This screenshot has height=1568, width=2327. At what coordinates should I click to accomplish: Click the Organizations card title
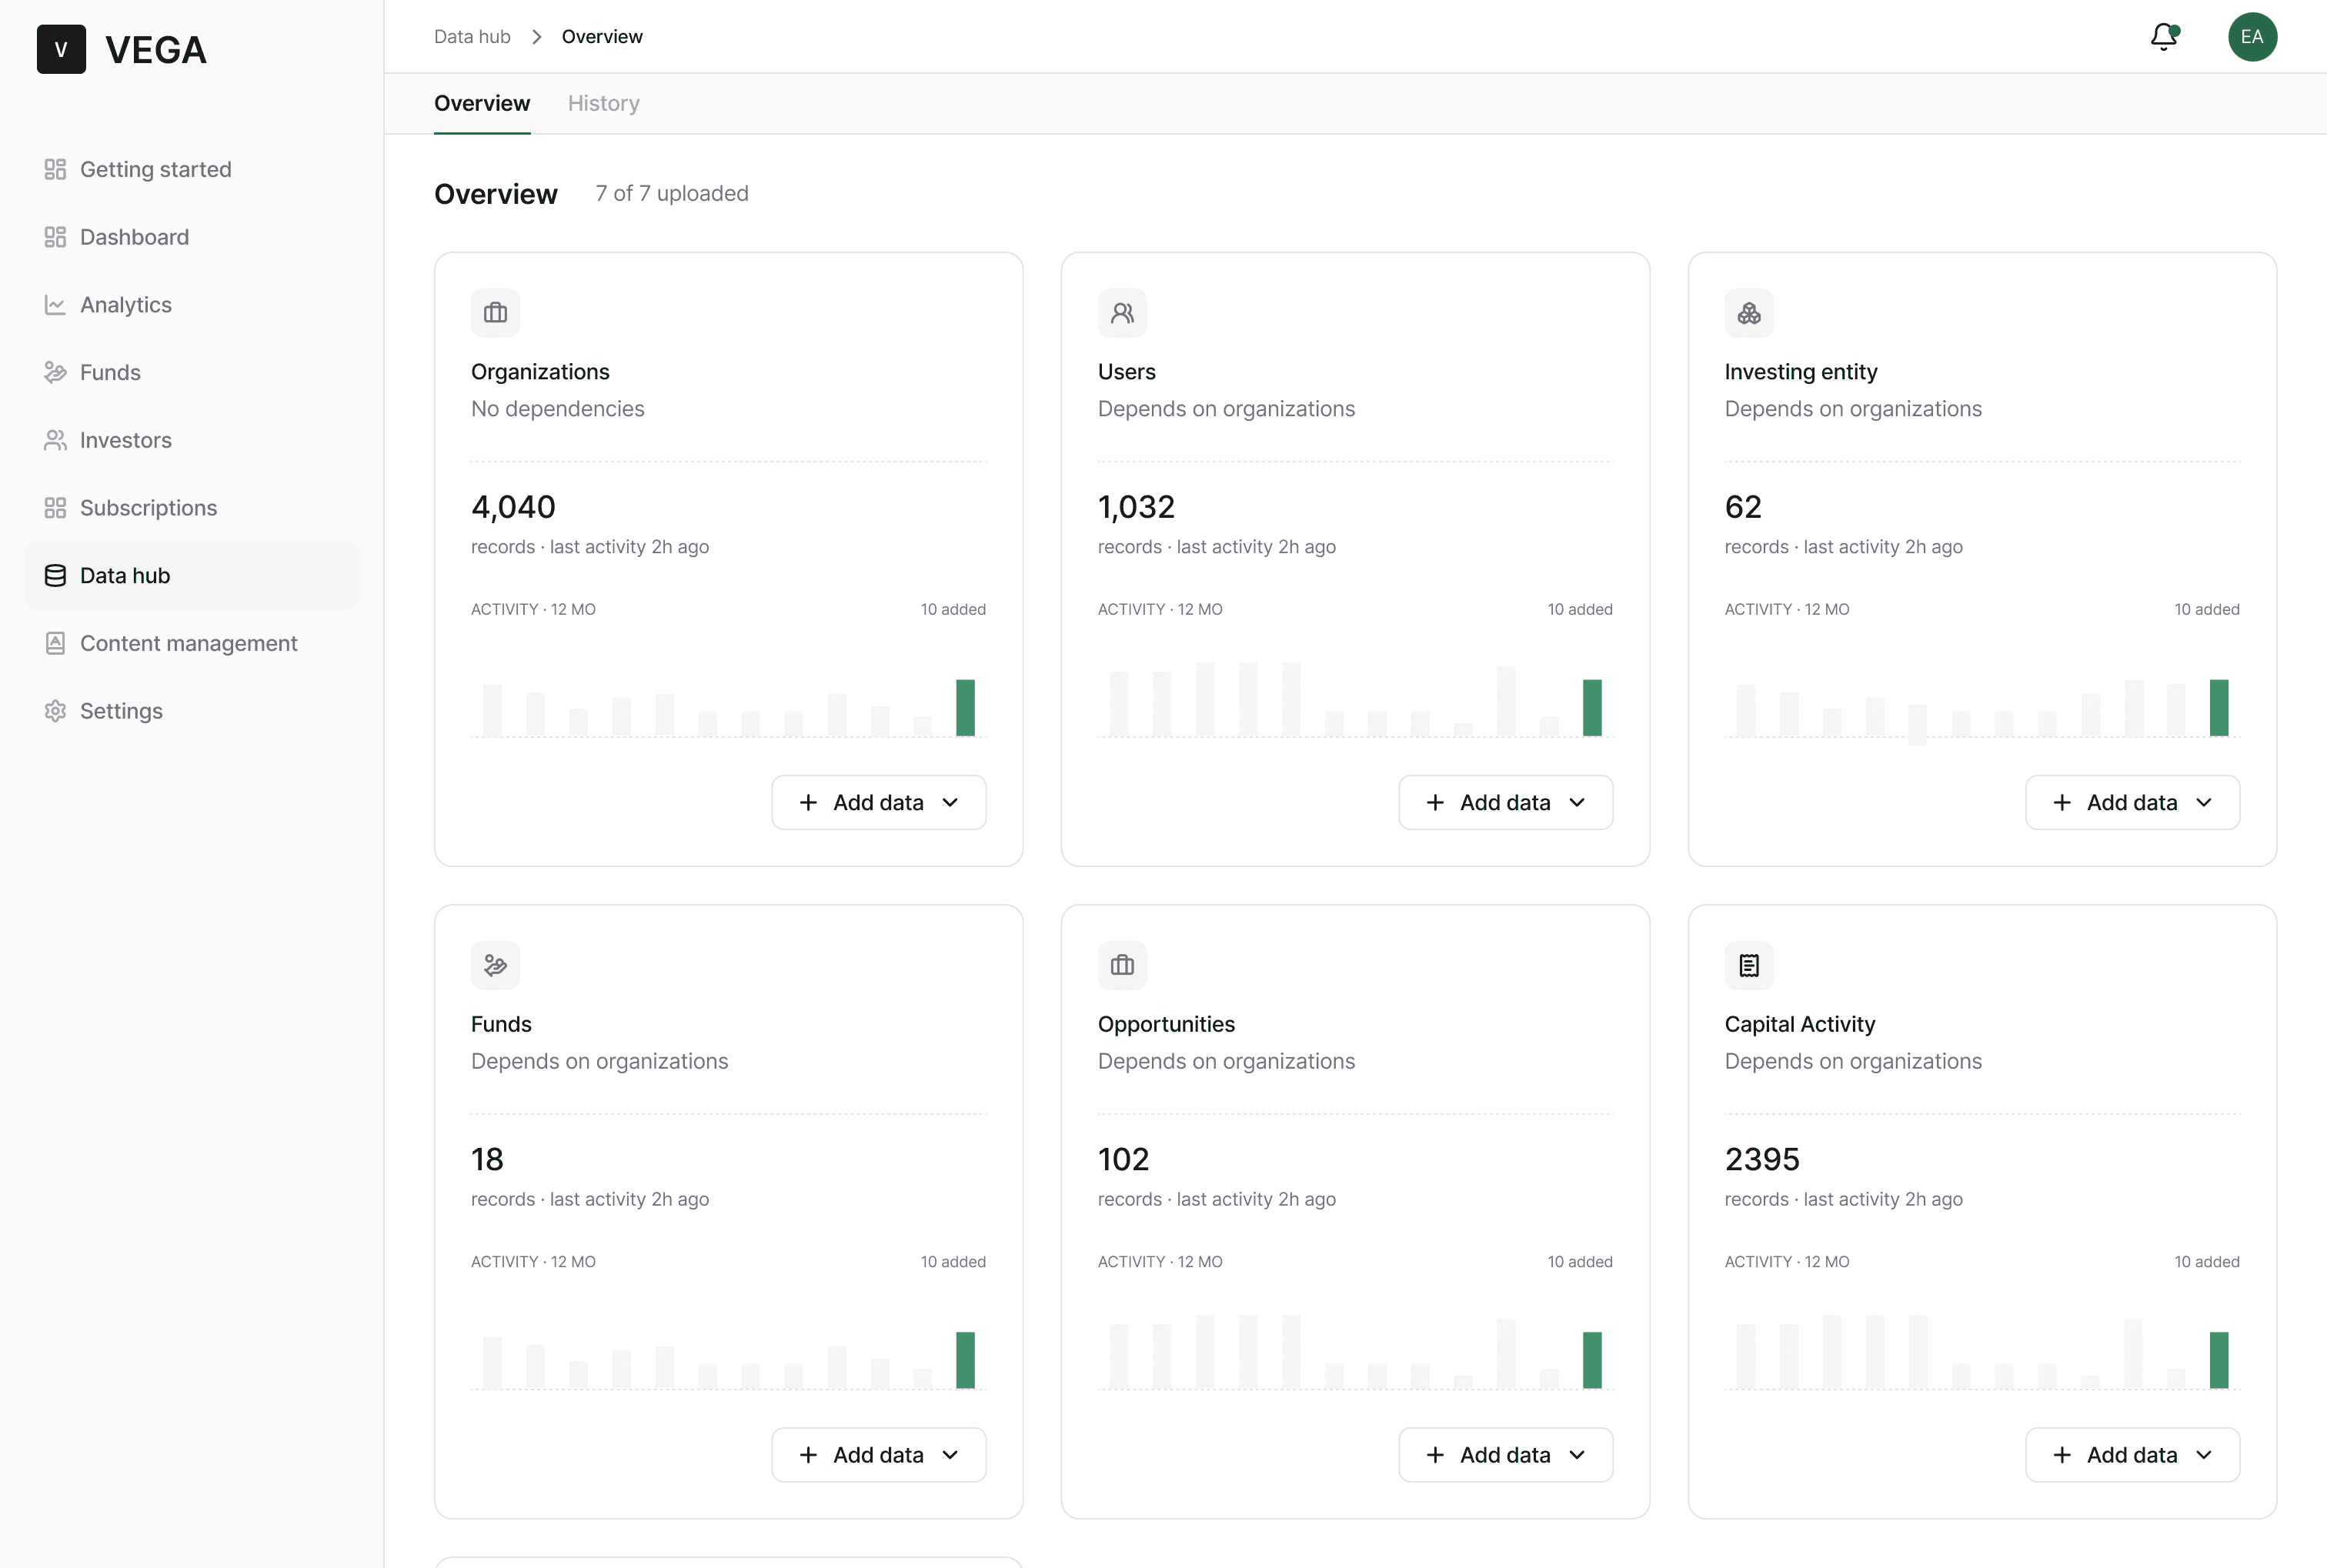540,372
